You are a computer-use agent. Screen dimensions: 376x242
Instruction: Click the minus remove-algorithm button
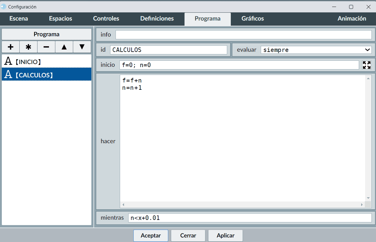point(46,47)
